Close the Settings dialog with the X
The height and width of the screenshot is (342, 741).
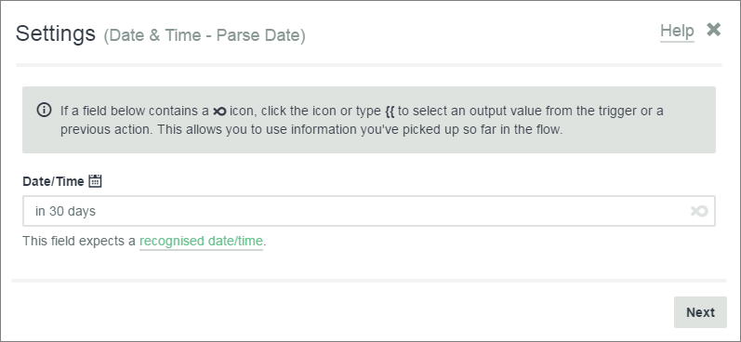tap(714, 30)
